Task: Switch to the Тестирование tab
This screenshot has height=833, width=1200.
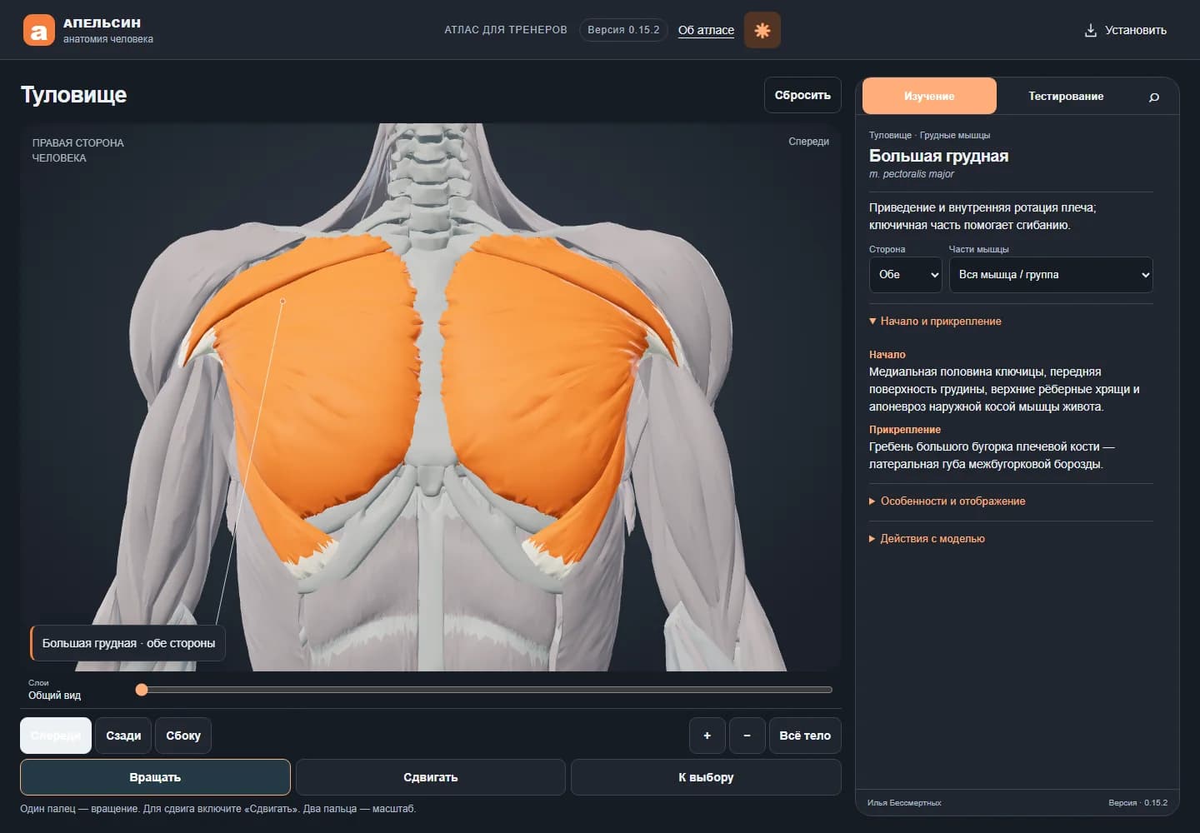Action: click(x=1066, y=96)
